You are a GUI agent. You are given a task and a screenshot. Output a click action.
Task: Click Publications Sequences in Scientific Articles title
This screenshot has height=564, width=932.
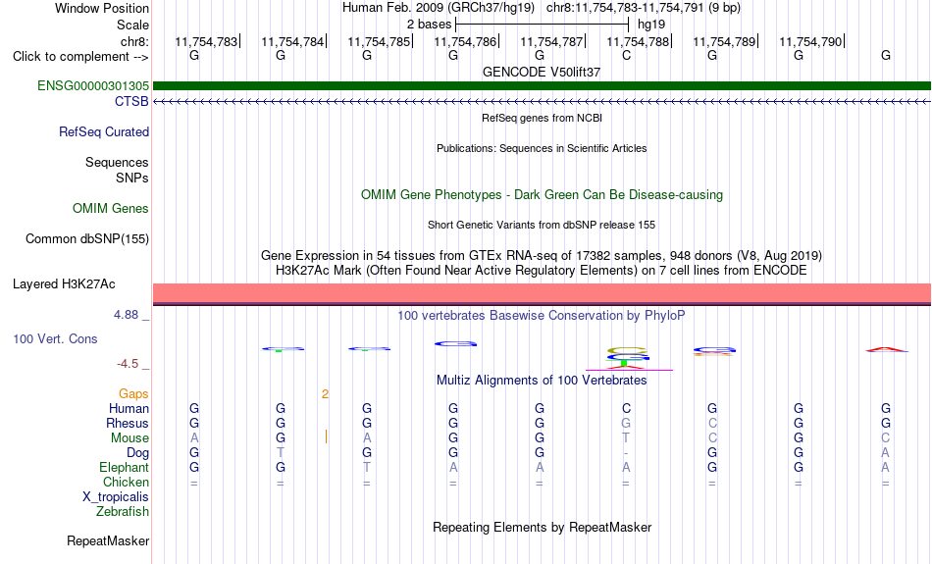click(542, 148)
